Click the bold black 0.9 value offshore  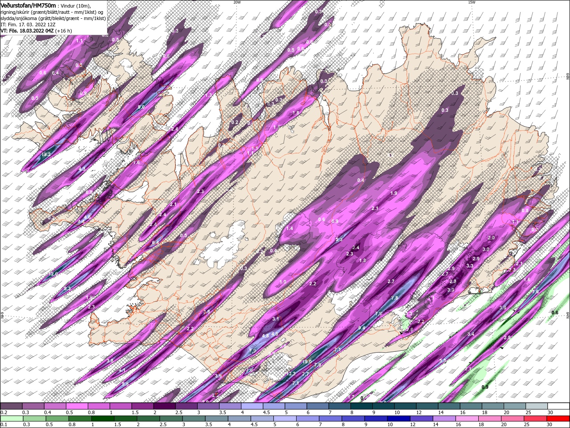[x=485, y=387]
